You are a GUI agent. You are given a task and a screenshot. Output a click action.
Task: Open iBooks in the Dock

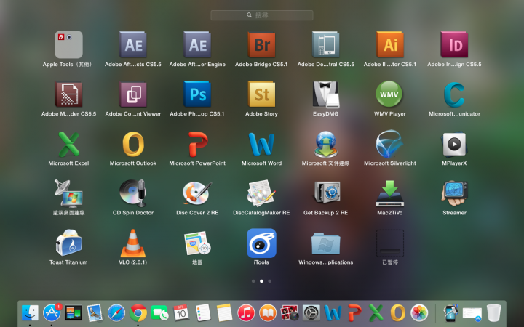coord(268,313)
